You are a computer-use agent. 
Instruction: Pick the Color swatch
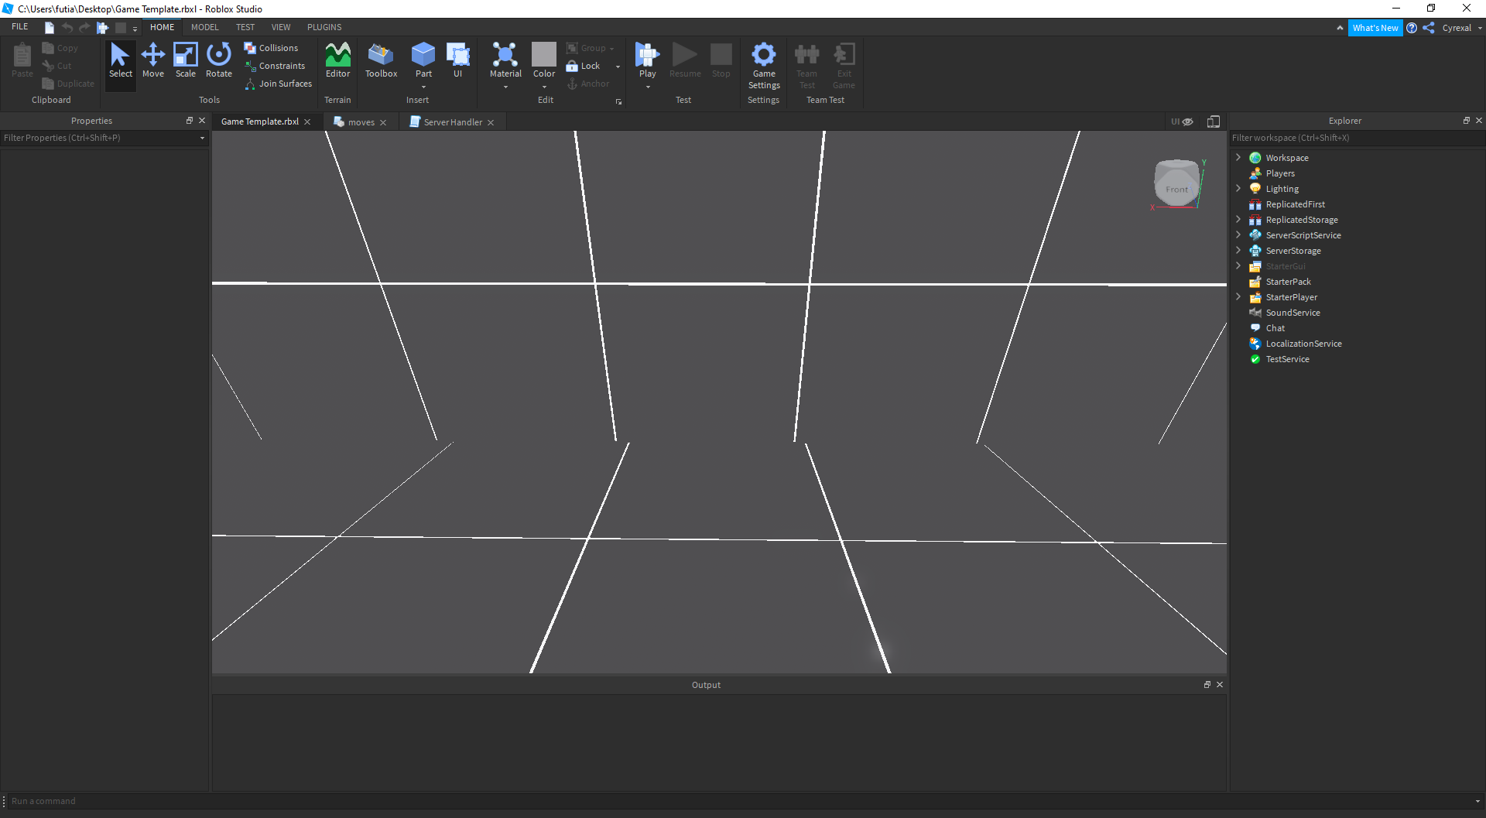[544, 54]
